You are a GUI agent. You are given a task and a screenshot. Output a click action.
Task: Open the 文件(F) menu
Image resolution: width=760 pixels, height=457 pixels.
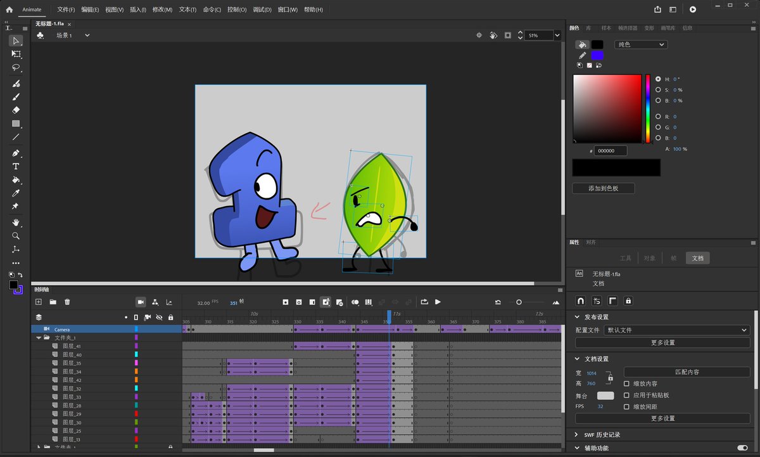66,10
